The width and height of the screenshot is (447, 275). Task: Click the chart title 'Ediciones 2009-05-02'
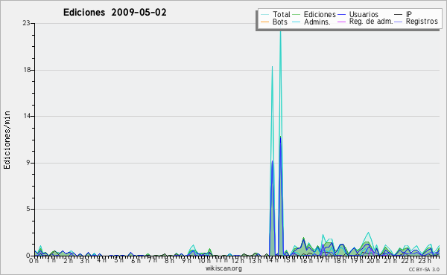[115, 13]
